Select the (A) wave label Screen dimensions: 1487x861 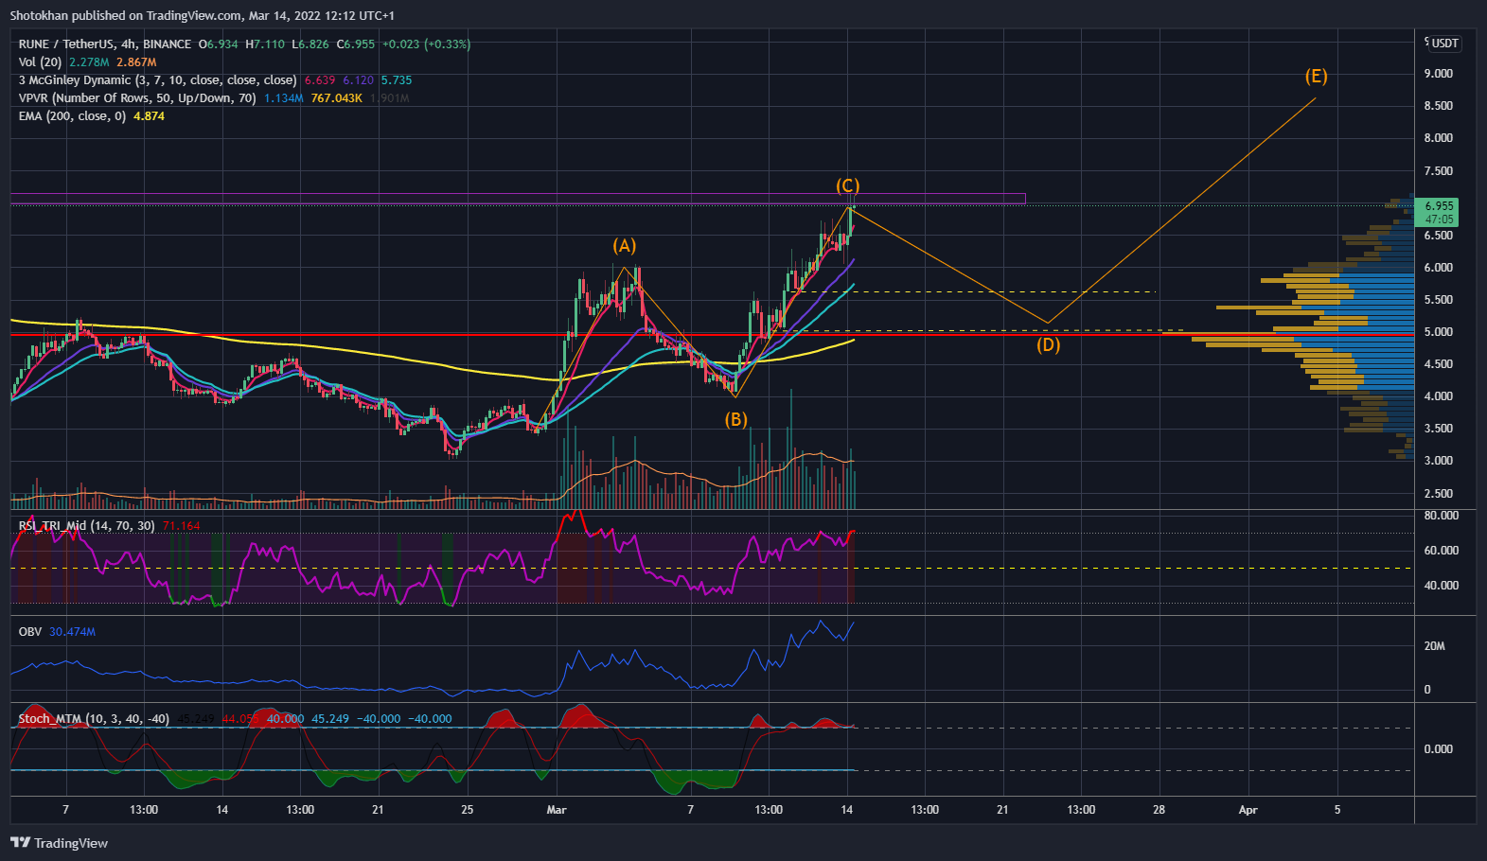[x=624, y=246]
